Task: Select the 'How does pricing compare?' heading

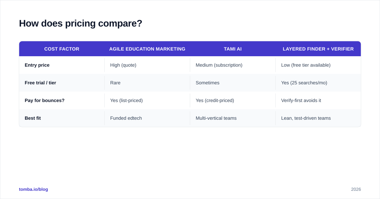Action: pos(80,23)
